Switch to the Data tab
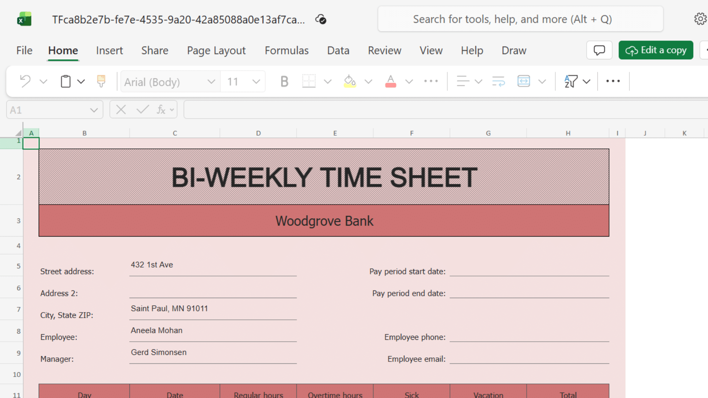 tap(338, 50)
